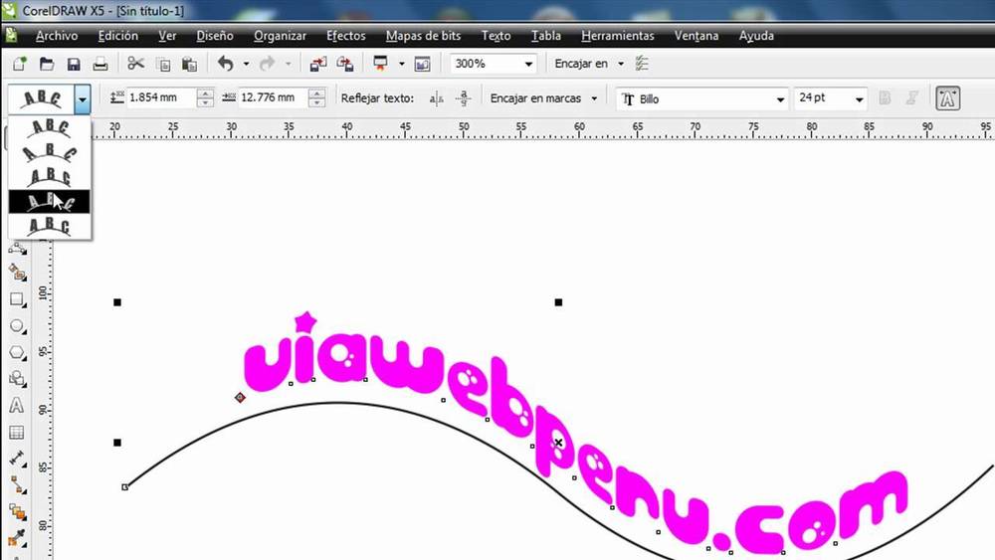
Task: Open a file with the folder icon
Action: pyautogui.click(x=47, y=64)
